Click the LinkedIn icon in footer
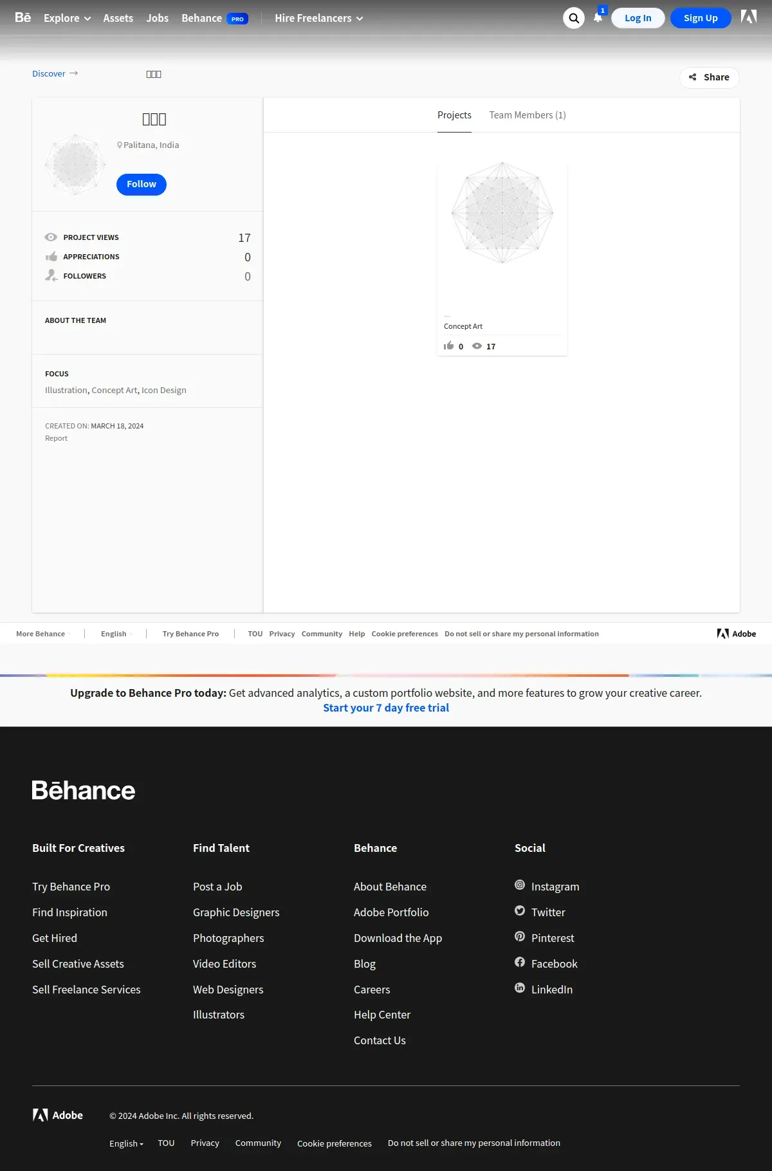 (520, 988)
